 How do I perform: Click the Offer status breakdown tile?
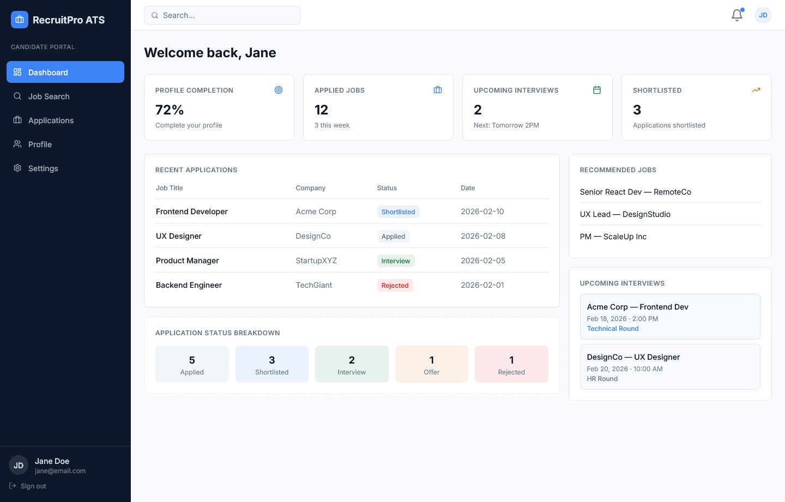(x=431, y=364)
